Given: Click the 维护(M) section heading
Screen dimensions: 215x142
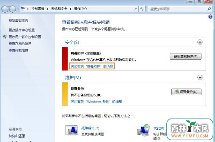Looking at the screenshot, I should 73,78.
